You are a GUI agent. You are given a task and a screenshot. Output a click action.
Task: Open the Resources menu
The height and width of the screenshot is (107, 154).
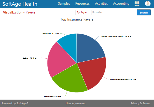(x=83, y=4)
